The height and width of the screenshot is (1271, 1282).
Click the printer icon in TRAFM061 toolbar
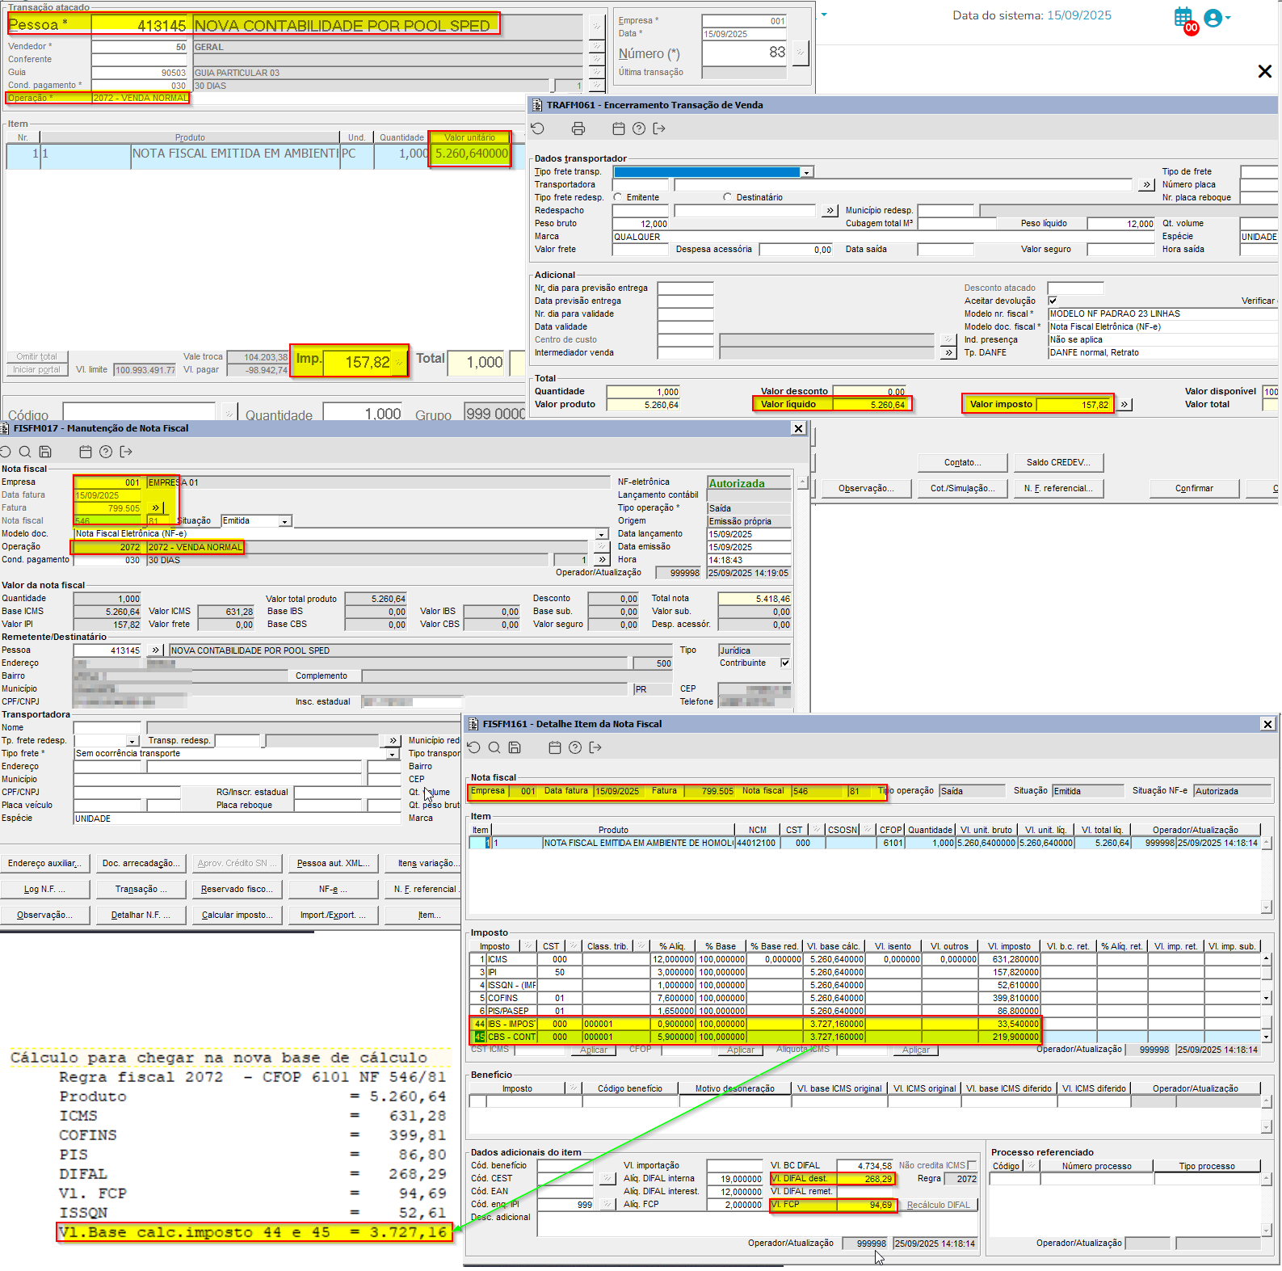(578, 128)
